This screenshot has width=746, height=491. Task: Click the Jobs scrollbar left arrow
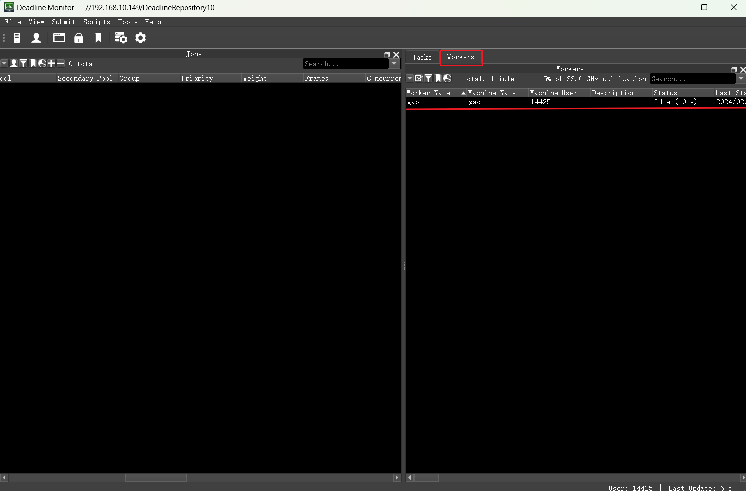point(4,478)
